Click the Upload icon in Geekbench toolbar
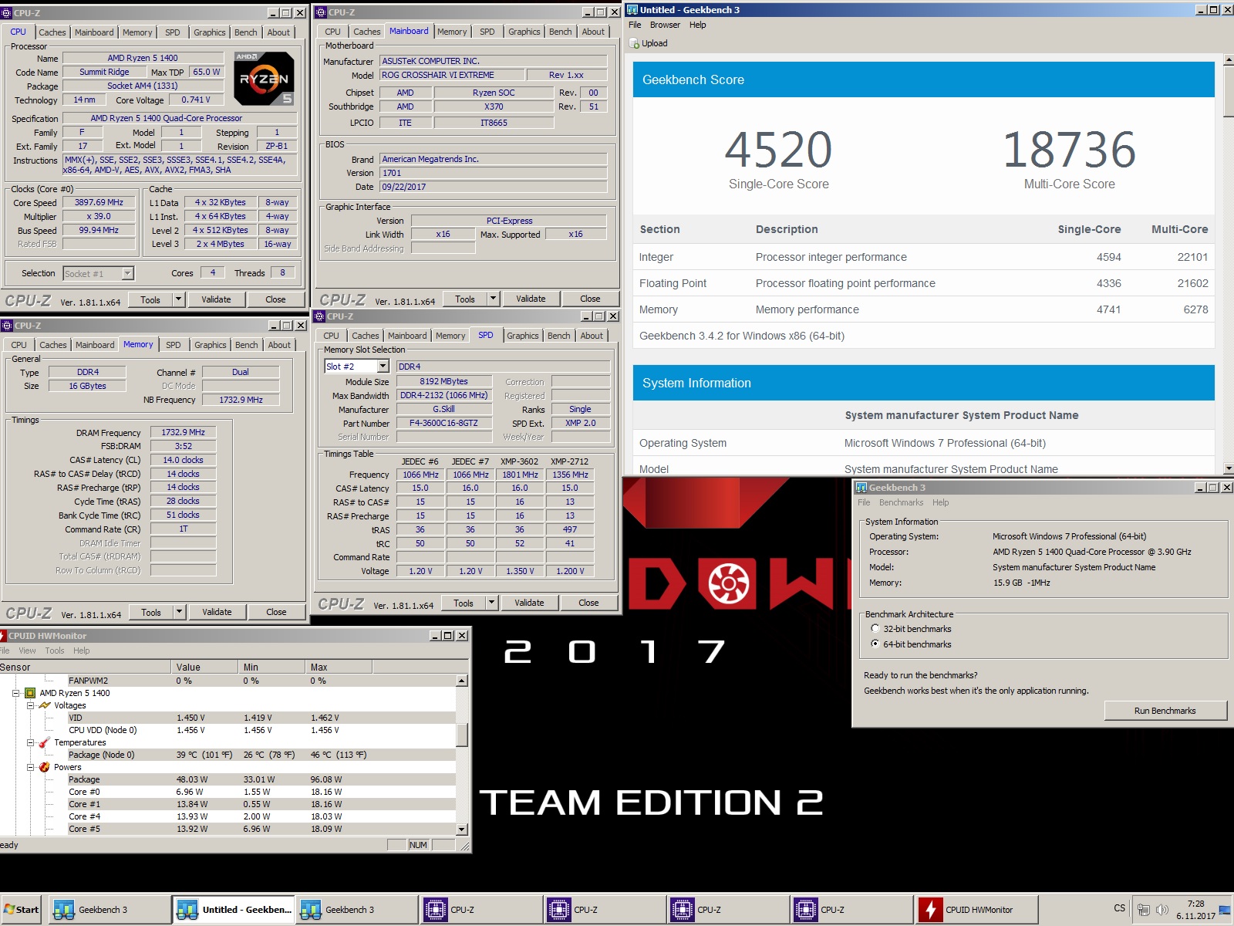Viewport: 1234px width, 926px height. tap(635, 43)
